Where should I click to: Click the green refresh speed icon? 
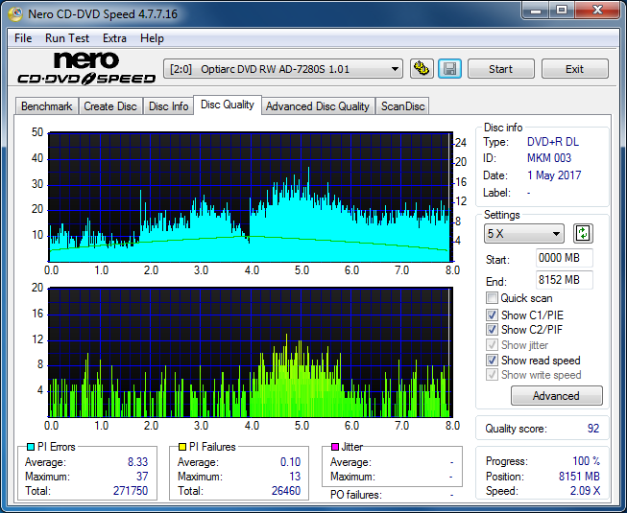583,234
